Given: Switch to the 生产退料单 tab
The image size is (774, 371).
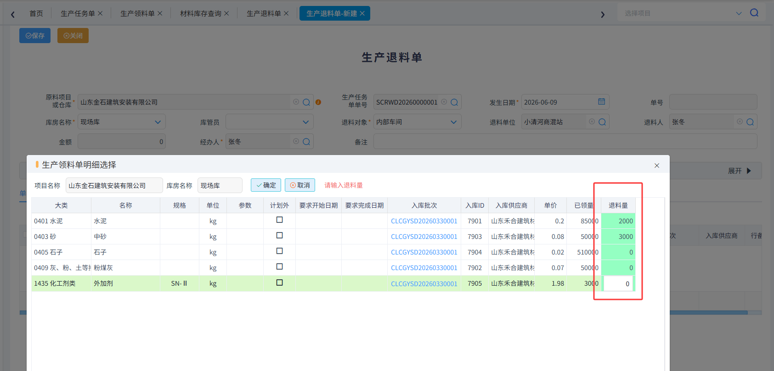Looking at the screenshot, I should tap(264, 13).
